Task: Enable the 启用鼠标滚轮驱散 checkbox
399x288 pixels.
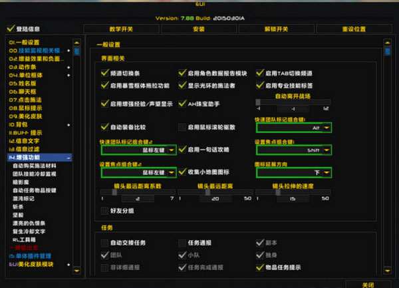Action: point(182,127)
